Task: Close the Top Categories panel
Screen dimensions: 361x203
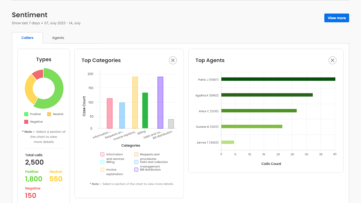Action: click(x=173, y=60)
